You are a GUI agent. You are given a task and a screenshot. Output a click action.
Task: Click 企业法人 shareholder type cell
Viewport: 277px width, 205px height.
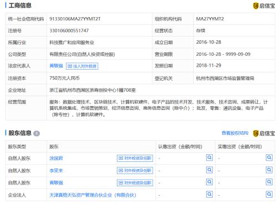pos(17,195)
